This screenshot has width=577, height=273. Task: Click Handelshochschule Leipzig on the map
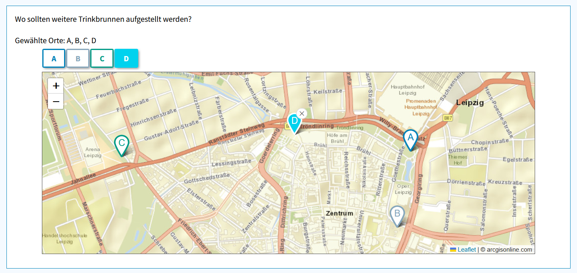[x=59, y=238]
